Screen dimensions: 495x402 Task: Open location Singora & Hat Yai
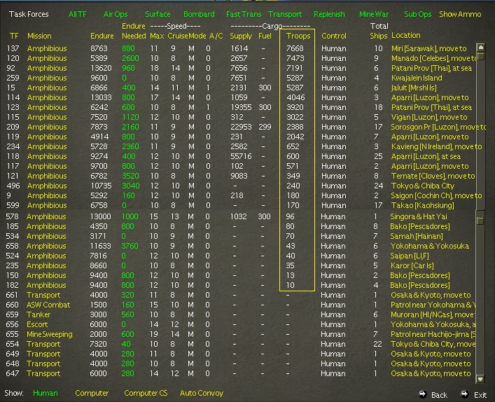419,216
